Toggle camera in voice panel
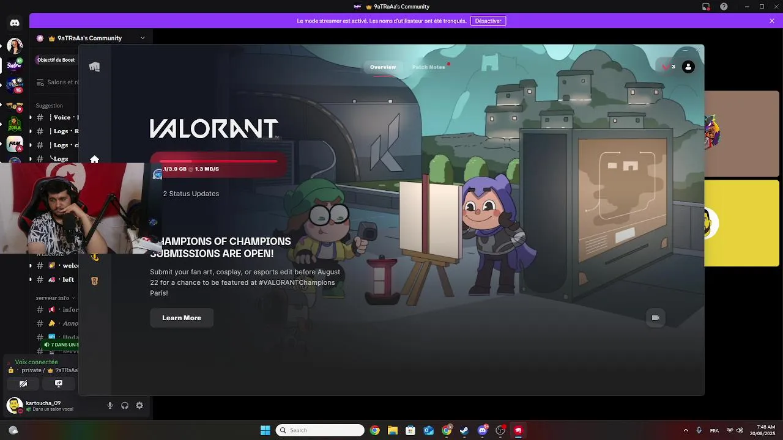Viewport: 783px width, 440px height. [x=23, y=384]
